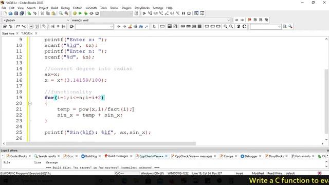The width and height of the screenshot is (329, 185).
Task: Open the rightmost toolbar combo box
Action: (265, 27)
